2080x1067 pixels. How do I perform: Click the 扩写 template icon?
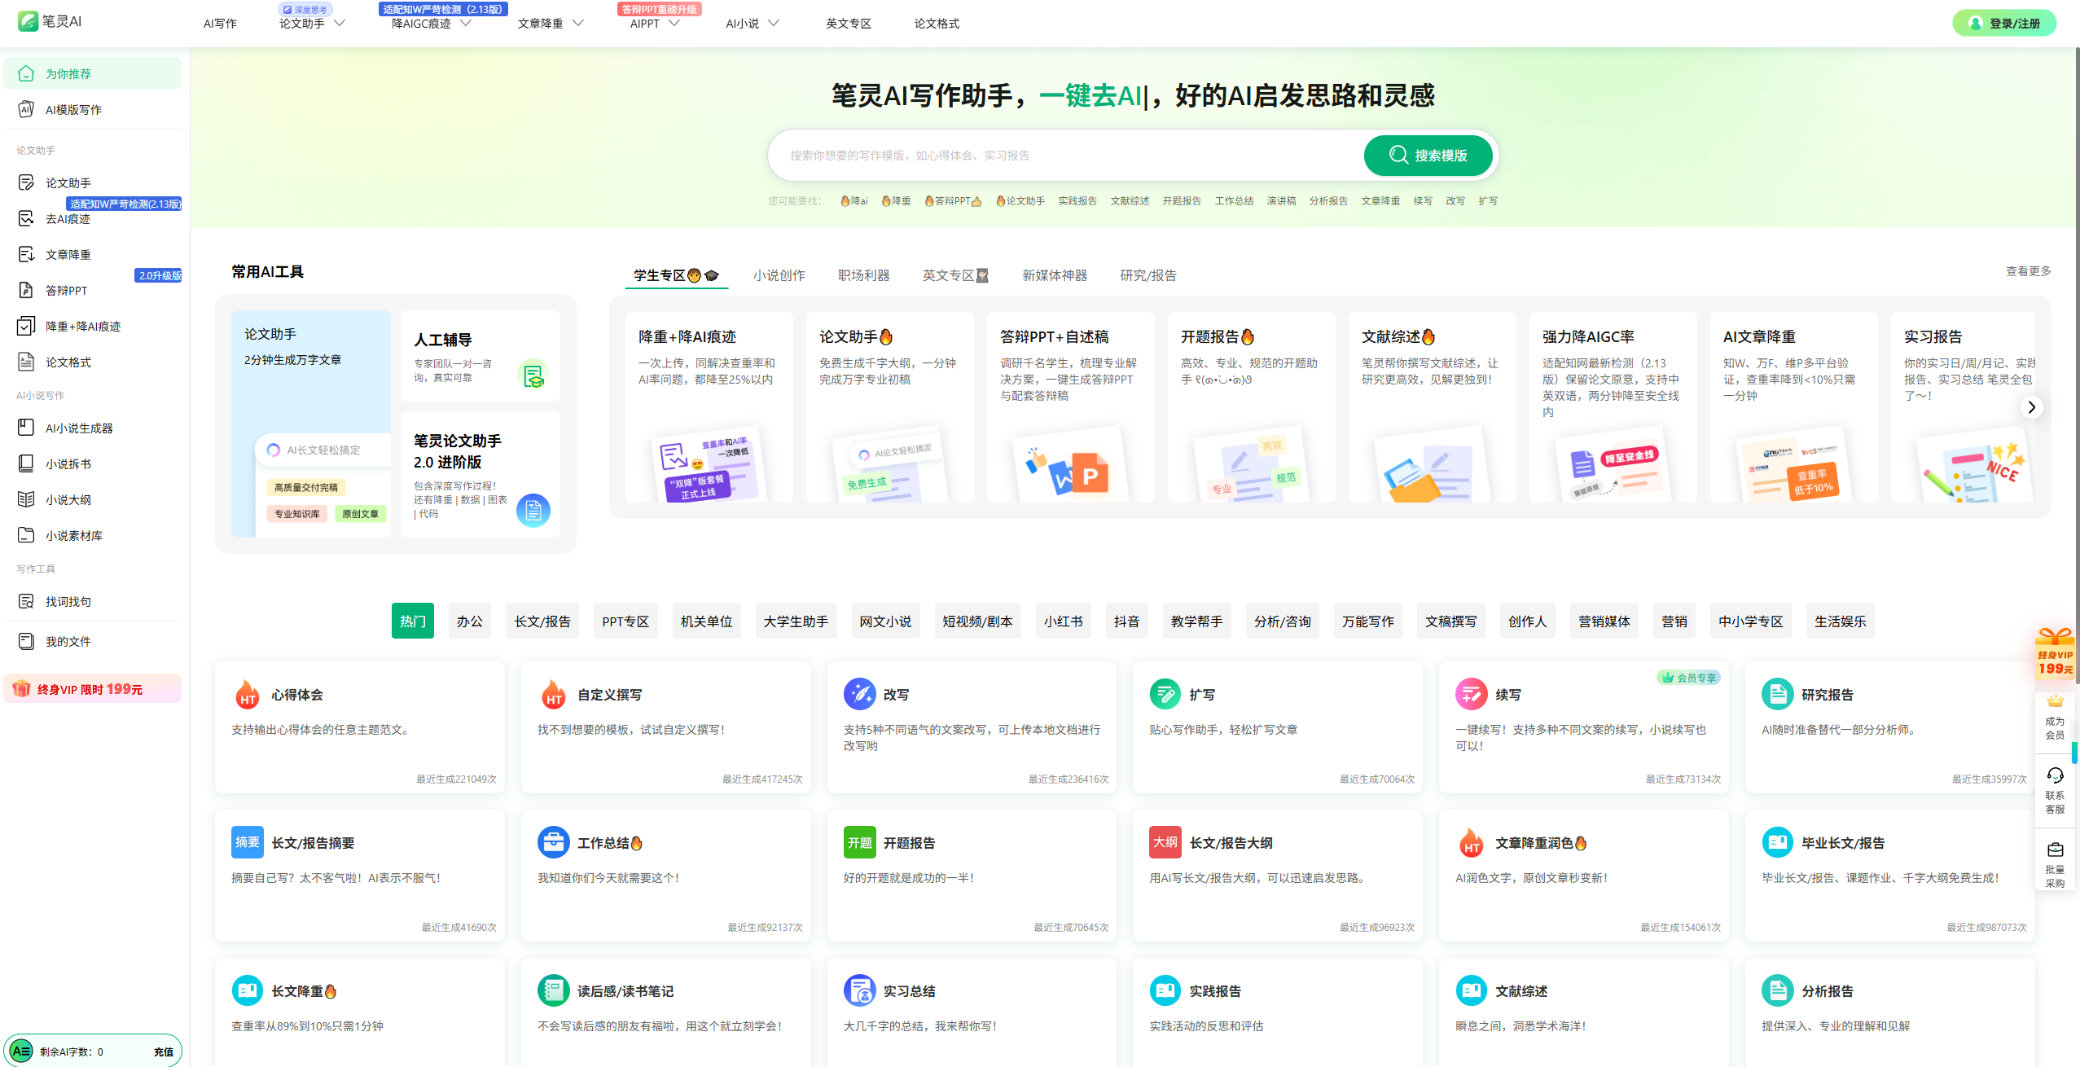1165,694
